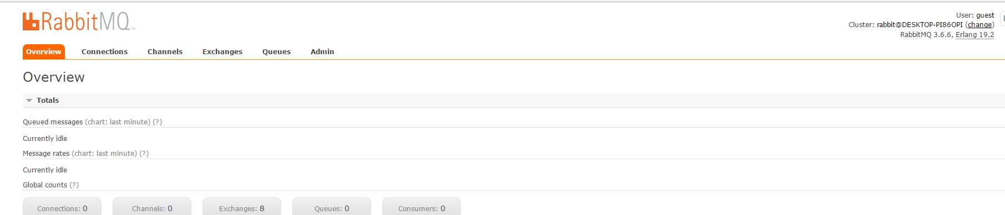Open the Exchanges tab

pos(222,51)
